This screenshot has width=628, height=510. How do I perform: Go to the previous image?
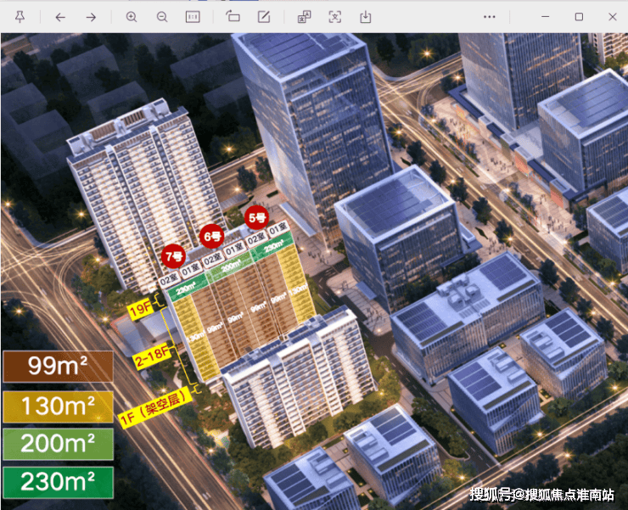[x=60, y=17]
